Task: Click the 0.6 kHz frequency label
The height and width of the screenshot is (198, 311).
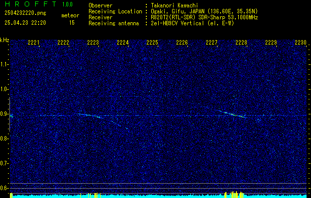Action: pyautogui.click(x=4, y=188)
